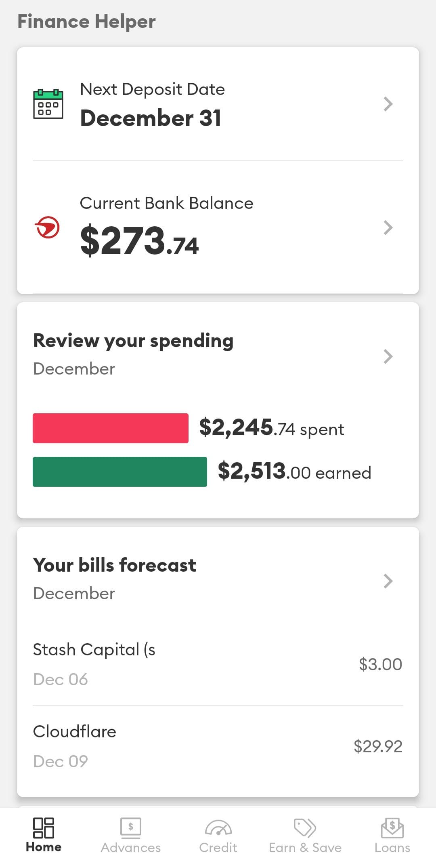Viewport: 436px width, 859px height.
Task: Open the Advances cash icon
Action: click(x=131, y=827)
